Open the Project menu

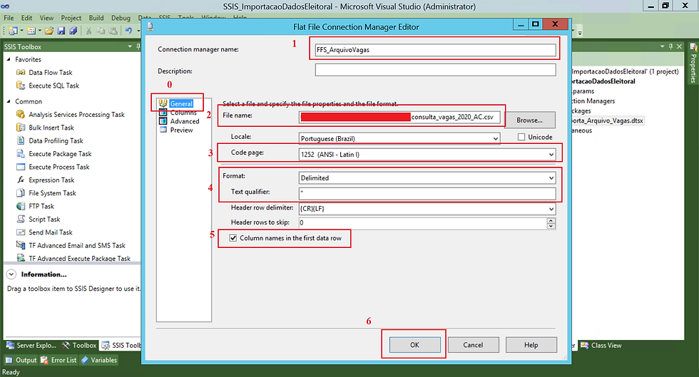coord(71,18)
